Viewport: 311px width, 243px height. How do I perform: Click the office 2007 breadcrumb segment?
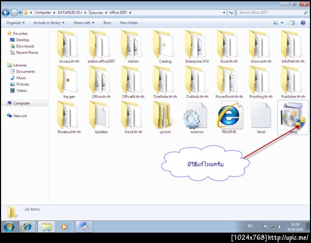pos(118,12)
